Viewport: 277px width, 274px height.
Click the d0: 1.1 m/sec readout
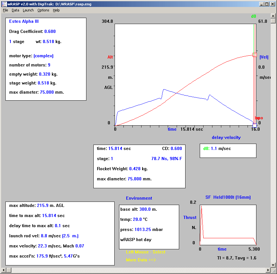[217, 148]
